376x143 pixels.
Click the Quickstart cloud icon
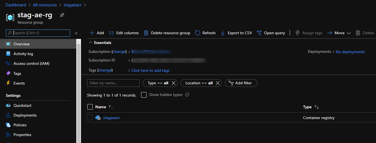click(x=8, y=105)
